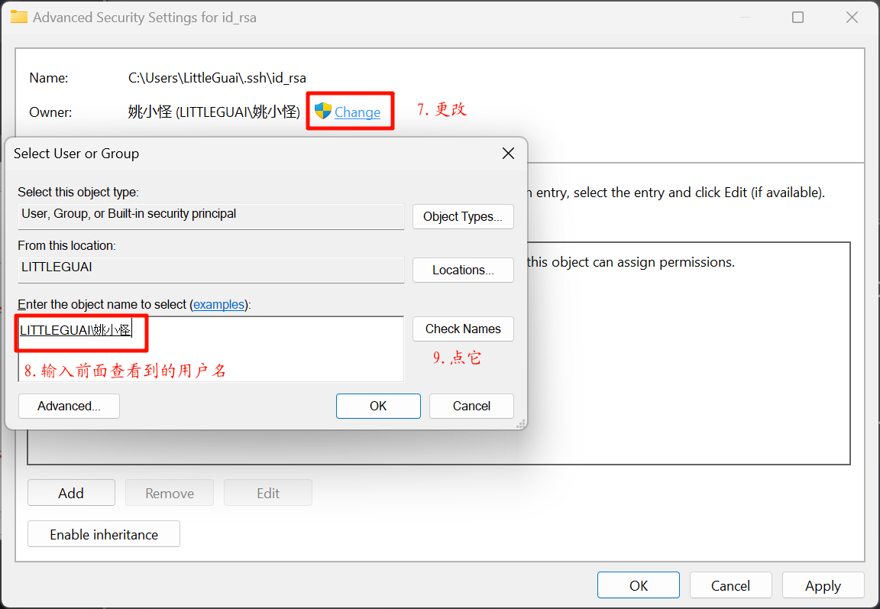
Task: Close the Select User or Group dialog
Action: coord(508,154)
